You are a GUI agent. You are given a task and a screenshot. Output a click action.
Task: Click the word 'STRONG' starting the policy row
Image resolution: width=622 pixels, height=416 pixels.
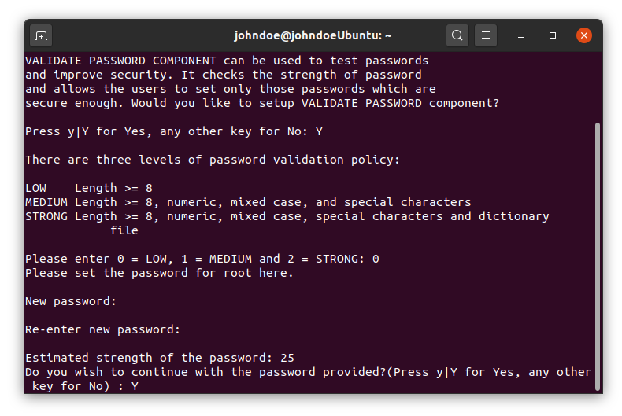[x=46, y=217]
